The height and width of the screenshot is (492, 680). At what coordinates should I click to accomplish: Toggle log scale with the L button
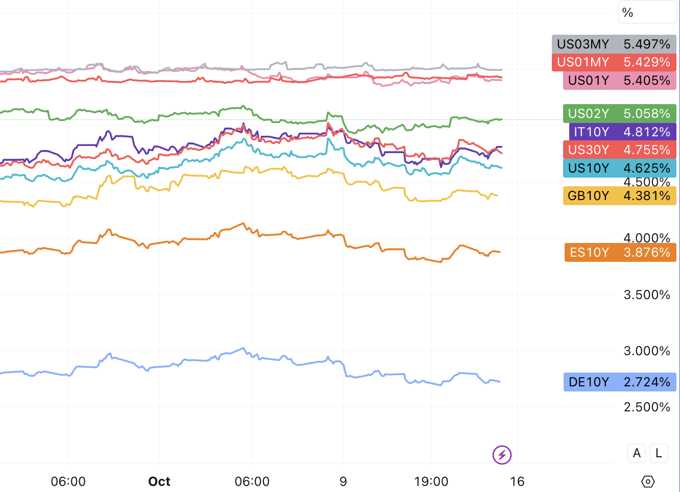coord(659,453)
